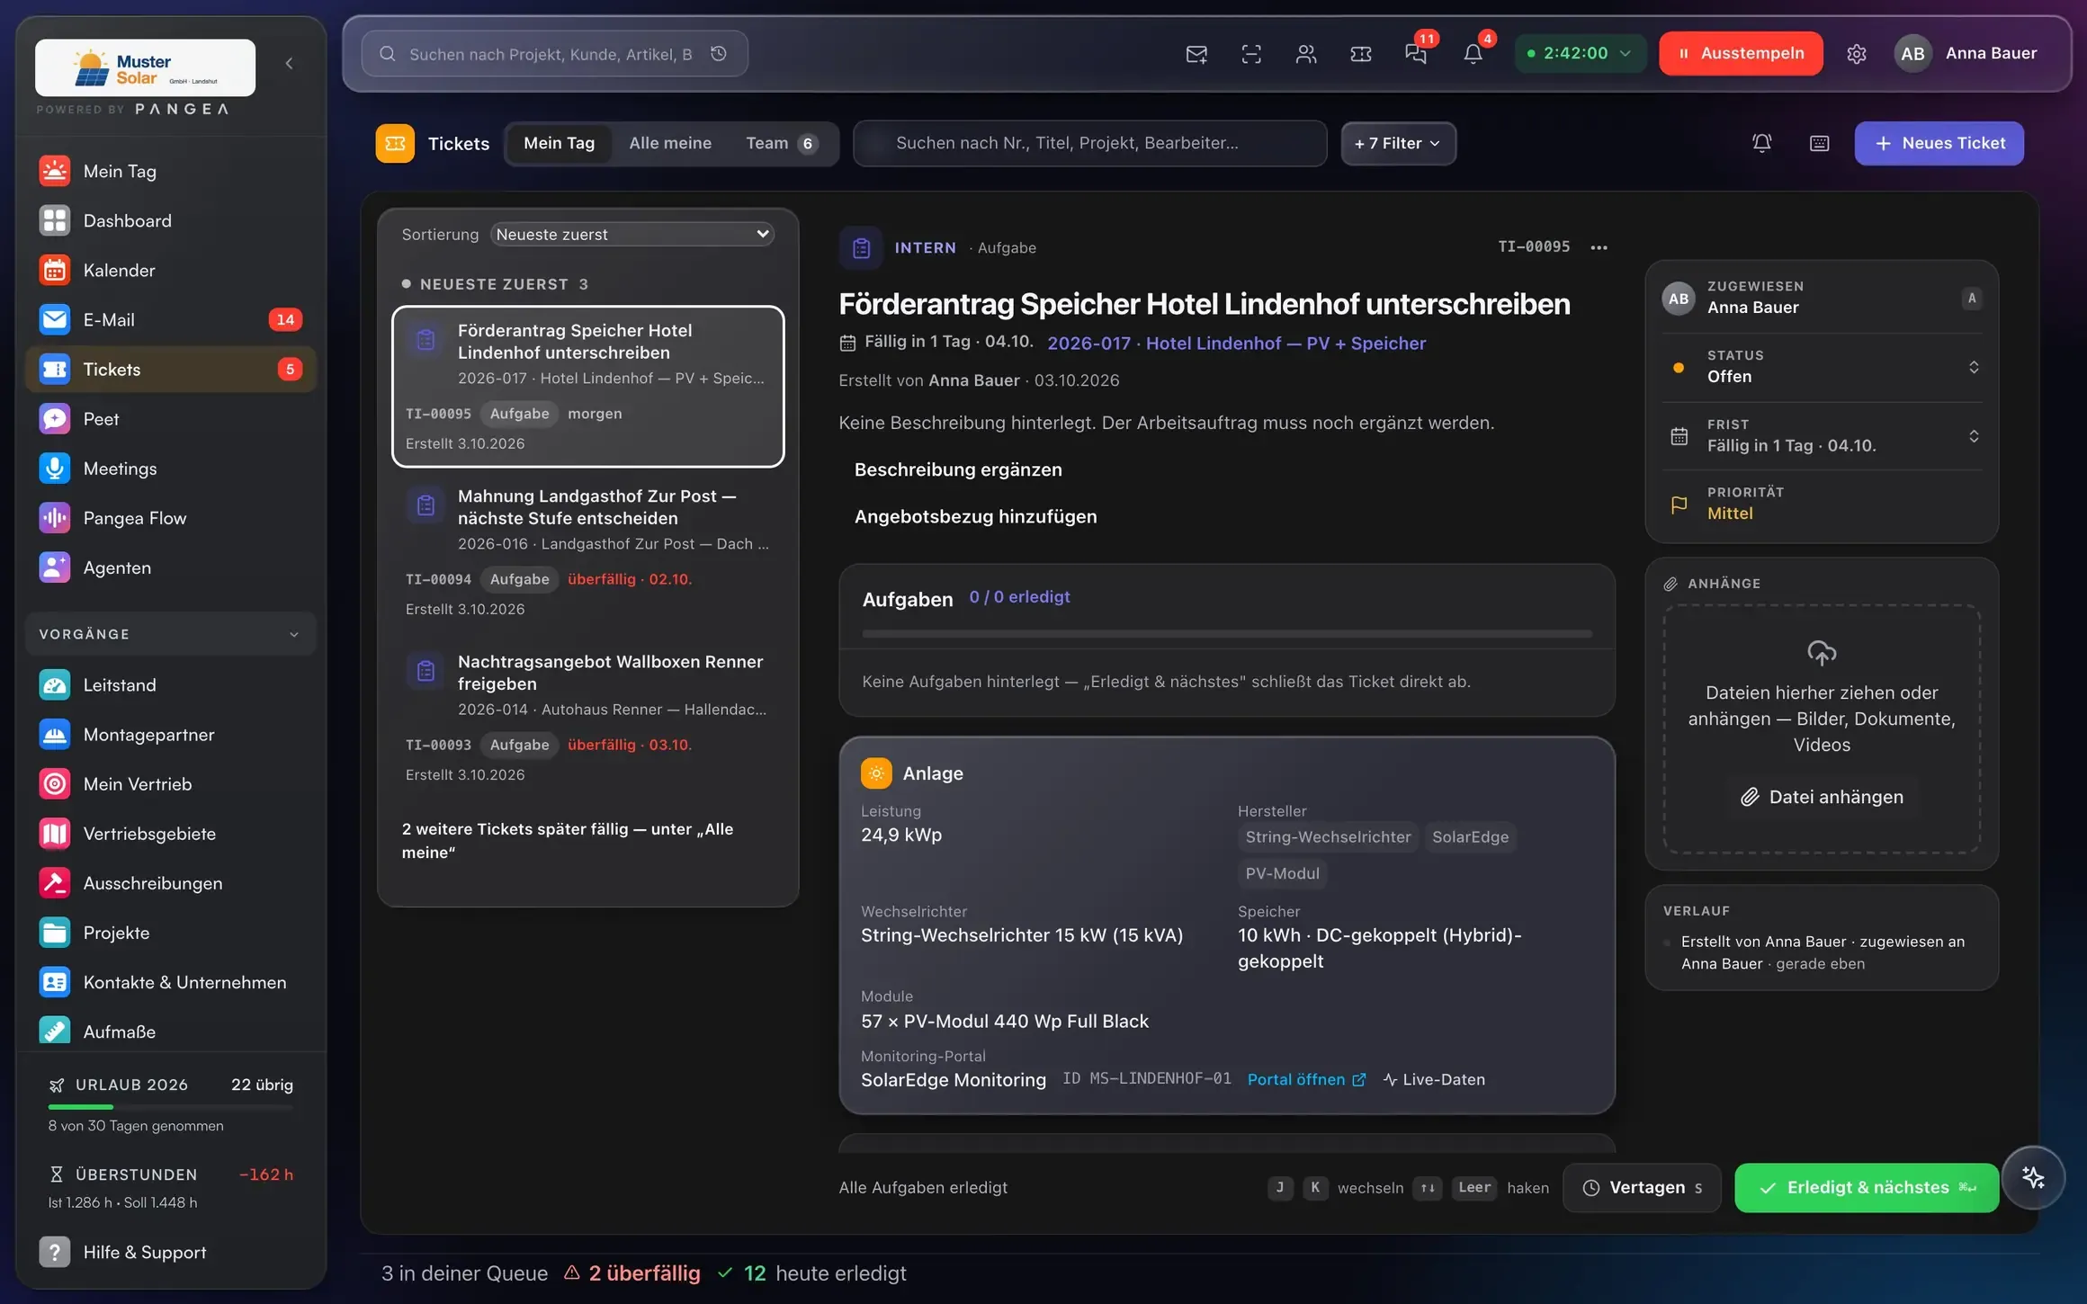Open Agenten in the sidebar

[171, 567]
